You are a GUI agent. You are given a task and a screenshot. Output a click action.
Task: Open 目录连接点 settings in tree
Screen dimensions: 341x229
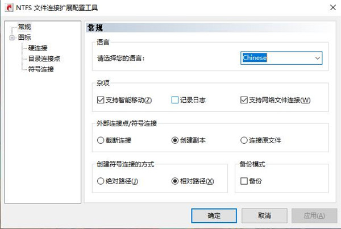pyautogui.click(x=44, y=59)
